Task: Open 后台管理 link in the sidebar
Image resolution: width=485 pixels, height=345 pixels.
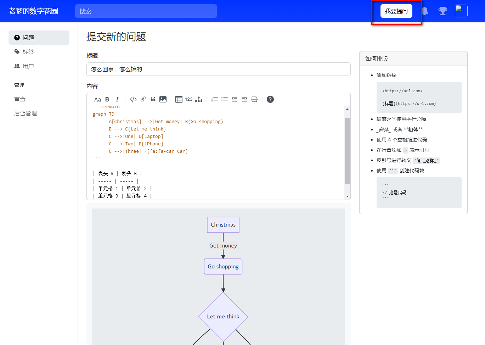Action: (x=26, y=113)
